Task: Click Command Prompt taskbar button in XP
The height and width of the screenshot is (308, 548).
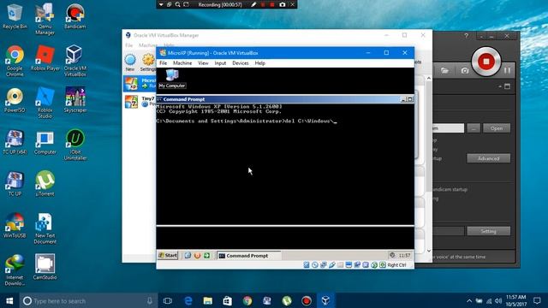Action: (248, 256)
